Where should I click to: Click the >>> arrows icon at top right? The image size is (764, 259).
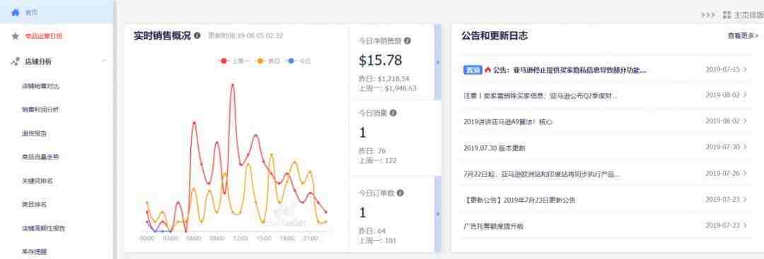[x=708, y=15]
